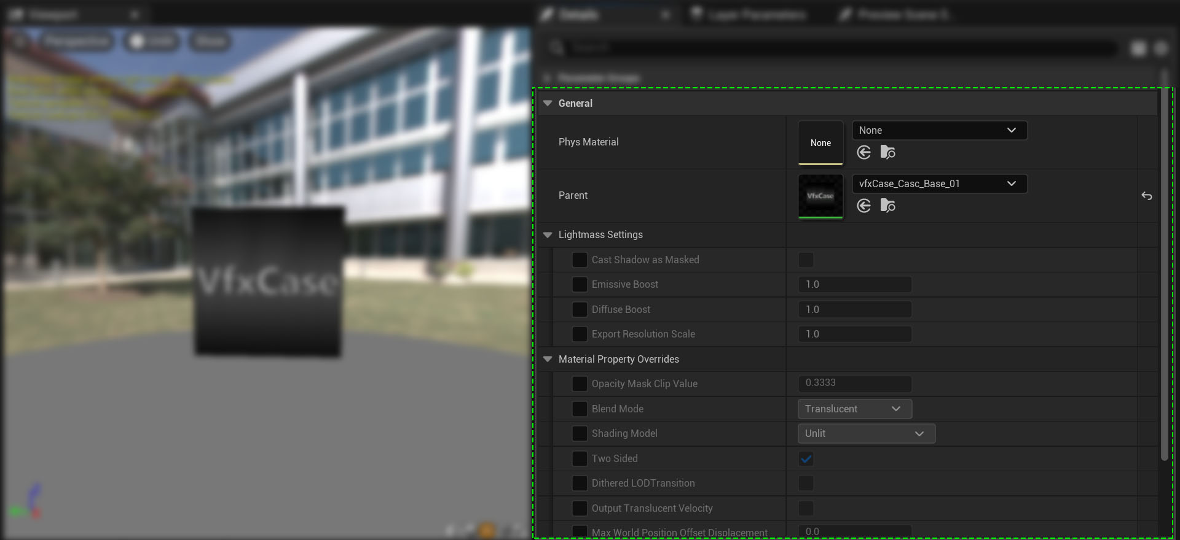Toggle the Output Translucent Velocity value checkbox

coord(806,508)
